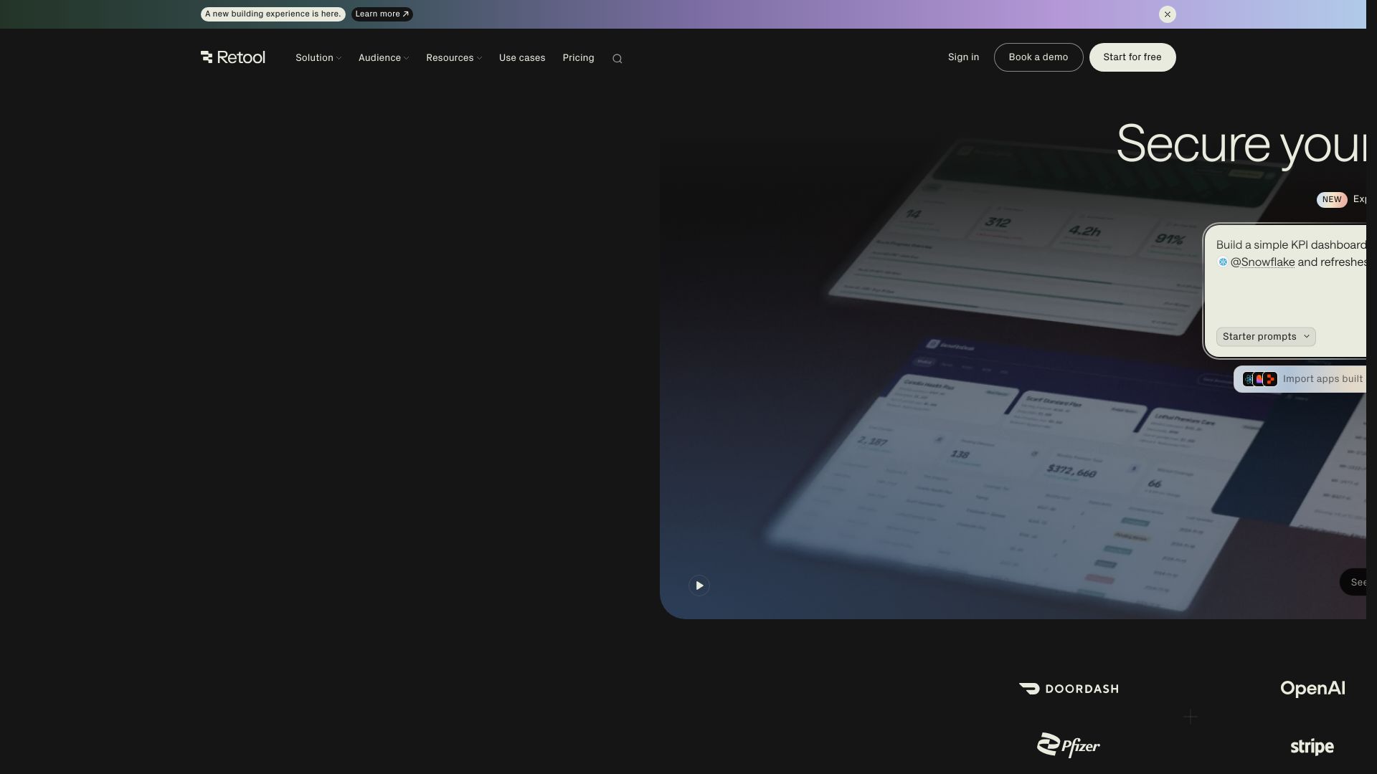Image resolution: width=1377 pixels, height=774 pixels.
Task: Open the Pricing page
Action: tap(578, 58)
